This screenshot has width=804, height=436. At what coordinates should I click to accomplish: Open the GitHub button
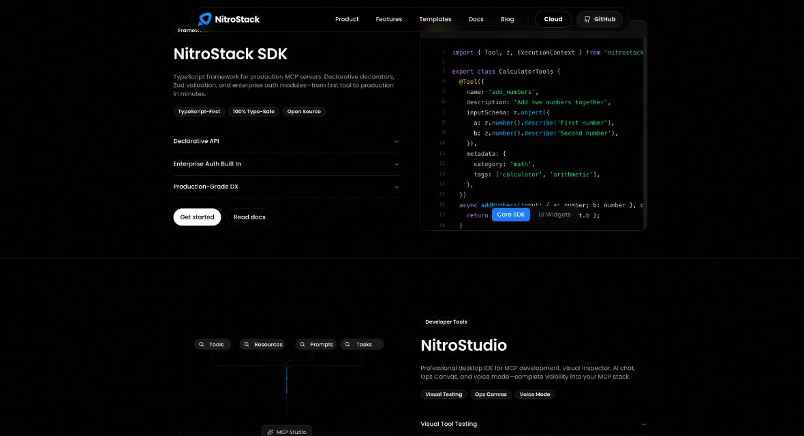pos(600,20)
